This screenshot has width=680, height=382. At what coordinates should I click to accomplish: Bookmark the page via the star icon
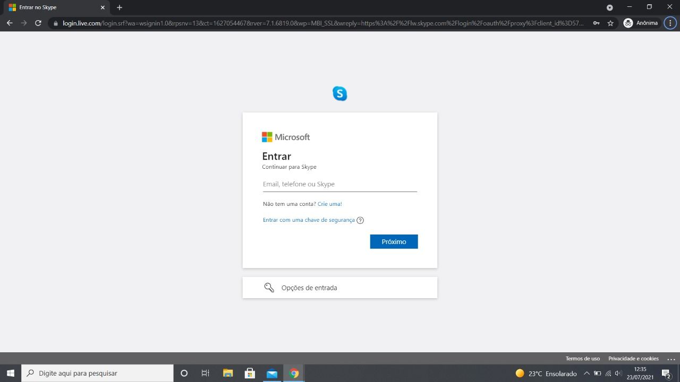click(x=610, y=23)
